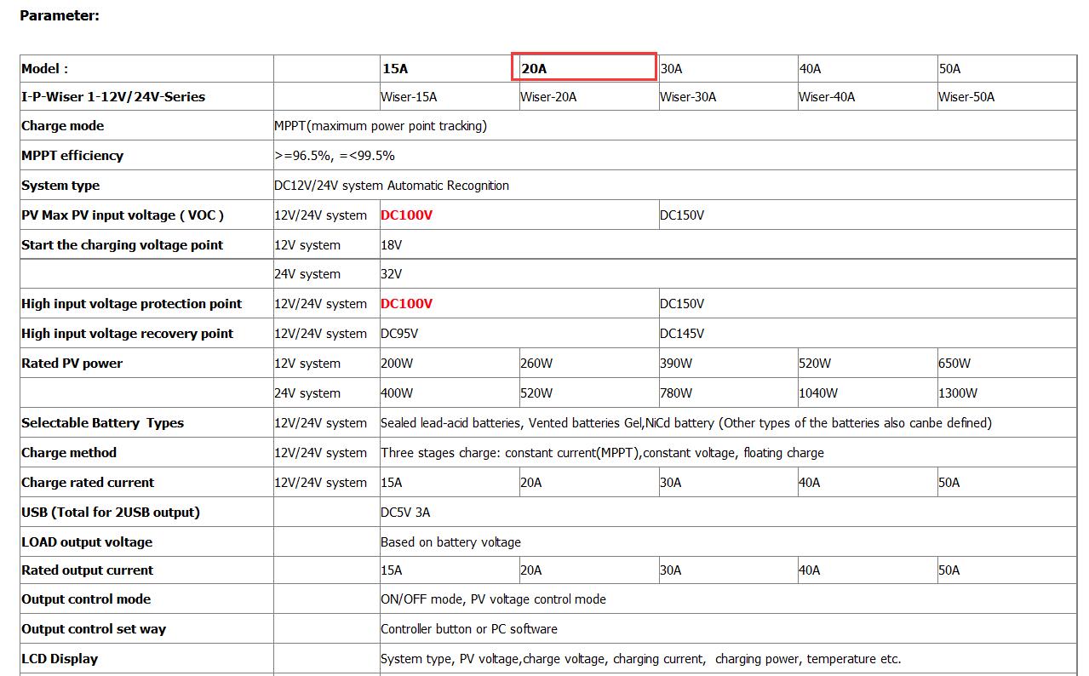Screen dimensions: 1089x676
Task: Click 30A in the Model header row
Action: pos(671,69)
